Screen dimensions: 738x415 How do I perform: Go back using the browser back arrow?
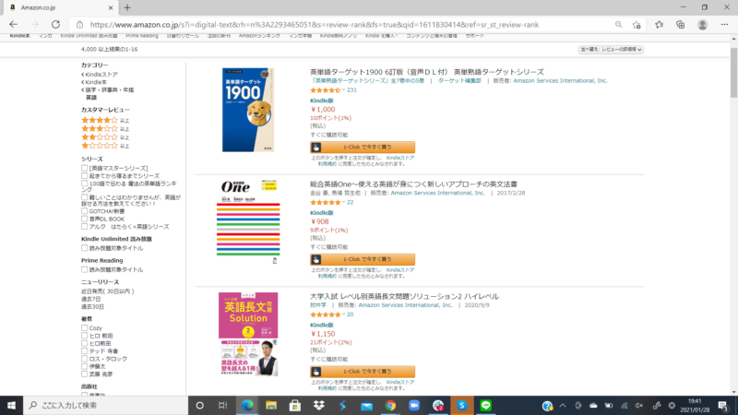(13, 25)
